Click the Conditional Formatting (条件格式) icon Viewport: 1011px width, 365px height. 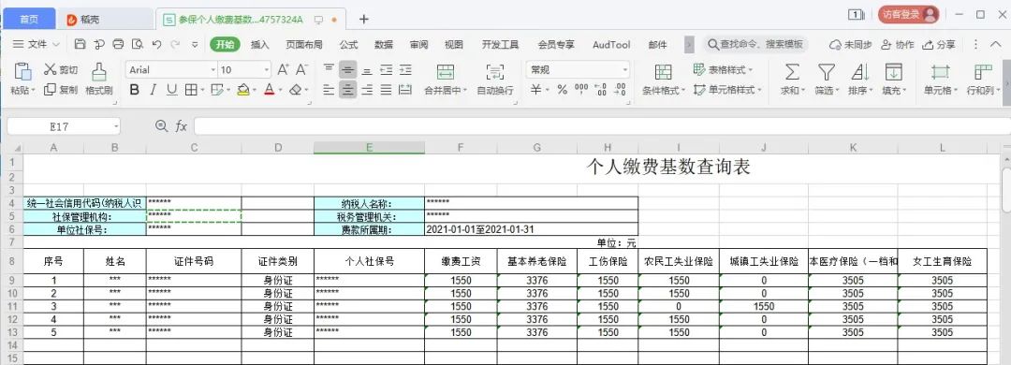pyautogui.click(x=663, y=71)
